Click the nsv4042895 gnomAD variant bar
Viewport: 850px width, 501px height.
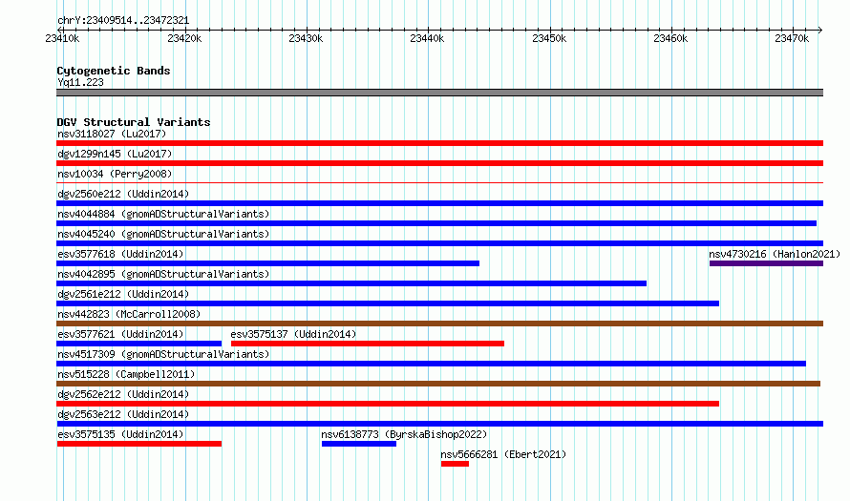pos(351,283)
